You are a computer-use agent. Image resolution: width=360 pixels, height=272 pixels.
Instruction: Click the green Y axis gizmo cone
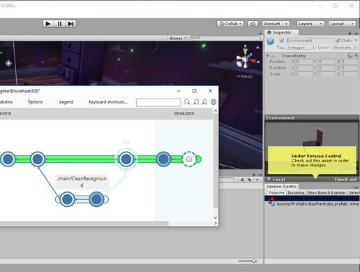[245, 51]
